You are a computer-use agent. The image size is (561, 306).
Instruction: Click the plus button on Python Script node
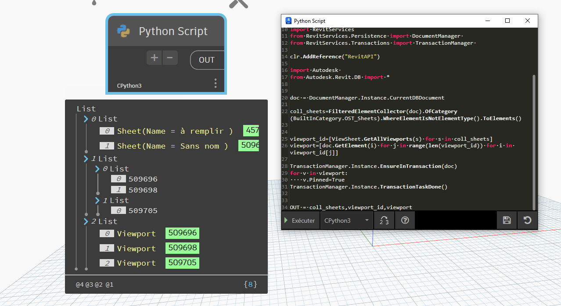pyautogui.click(x=154, y=58)
